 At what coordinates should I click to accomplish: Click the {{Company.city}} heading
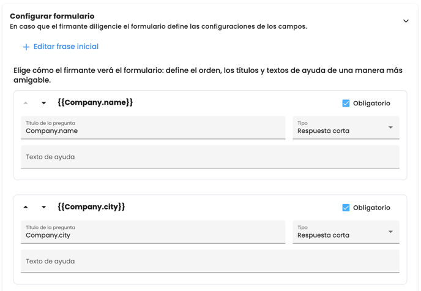[91, 206]
